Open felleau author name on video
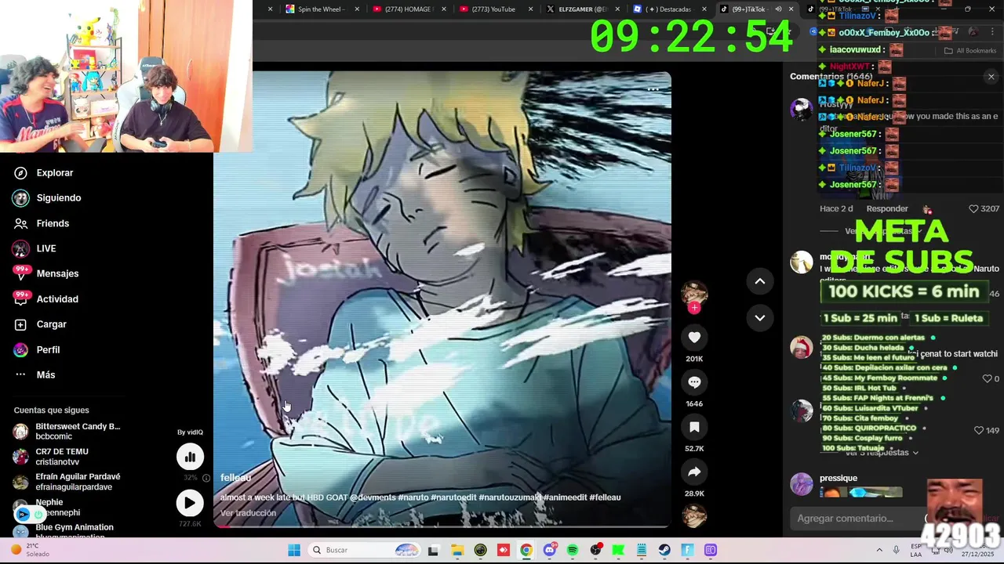Image resolution: width=1004 pixels, height=564 pixels. click(x=235, y=478)
